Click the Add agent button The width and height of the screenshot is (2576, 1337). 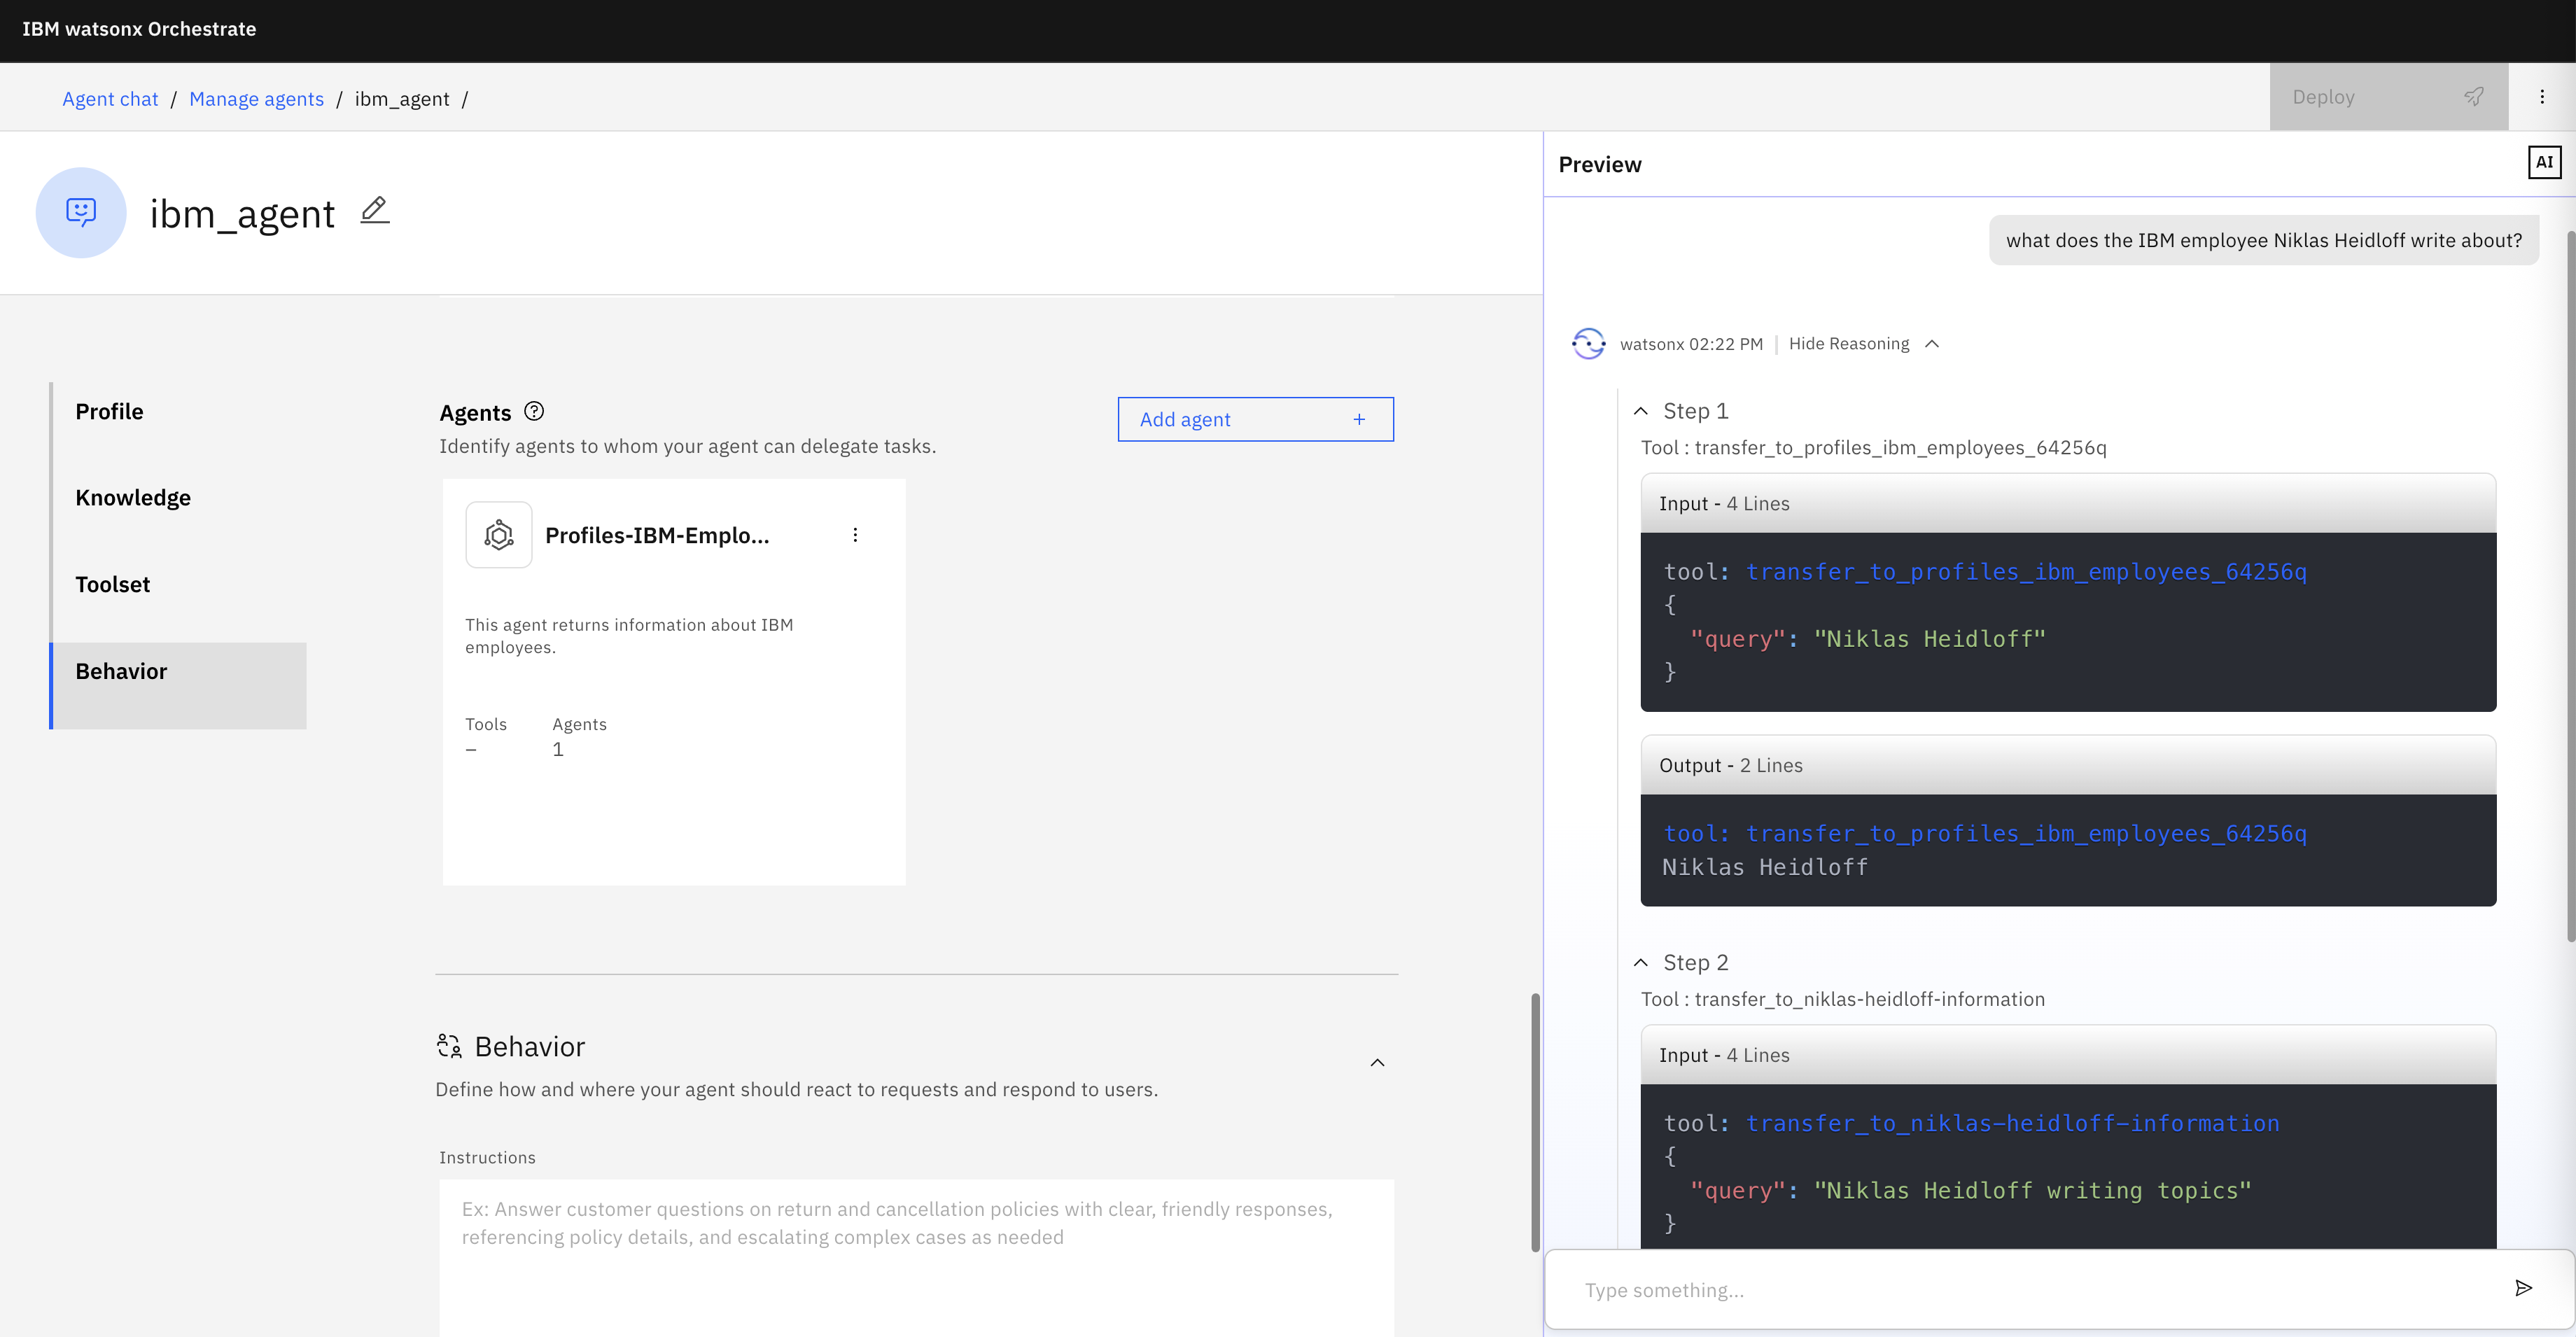tap(1255, 419)
